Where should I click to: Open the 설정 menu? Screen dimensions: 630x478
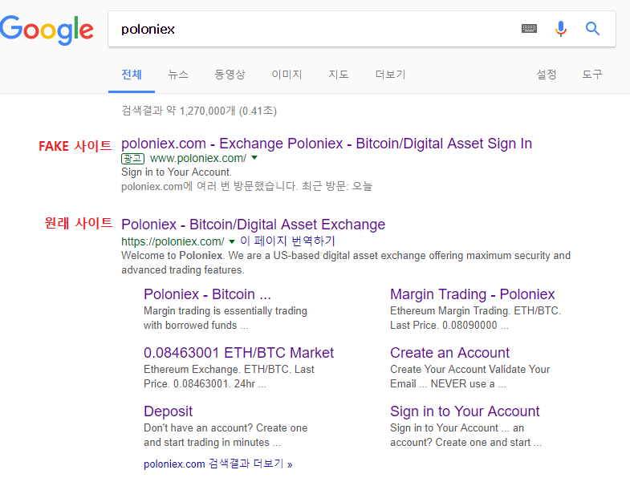[547, 75]
